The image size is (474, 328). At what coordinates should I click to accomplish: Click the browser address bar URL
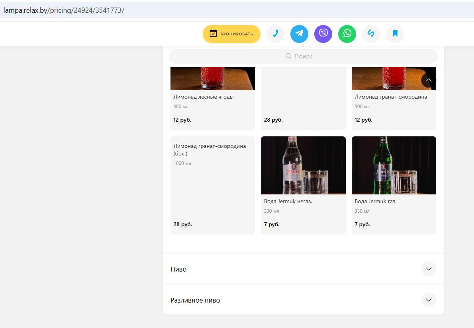tap(64, 10)
